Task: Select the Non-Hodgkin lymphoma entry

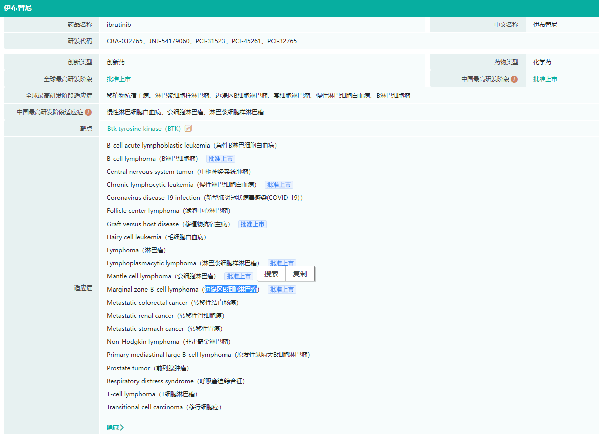Action: point(169,342)
